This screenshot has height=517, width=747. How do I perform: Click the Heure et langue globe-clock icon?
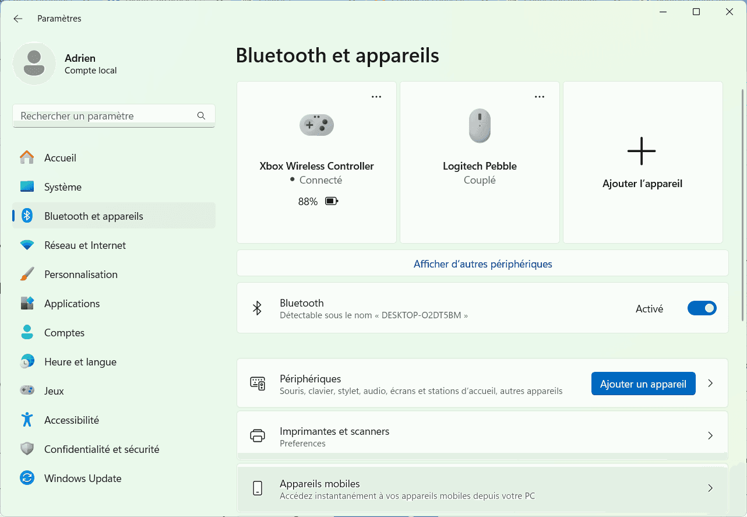pyautogui.click(x=27, y=362)
